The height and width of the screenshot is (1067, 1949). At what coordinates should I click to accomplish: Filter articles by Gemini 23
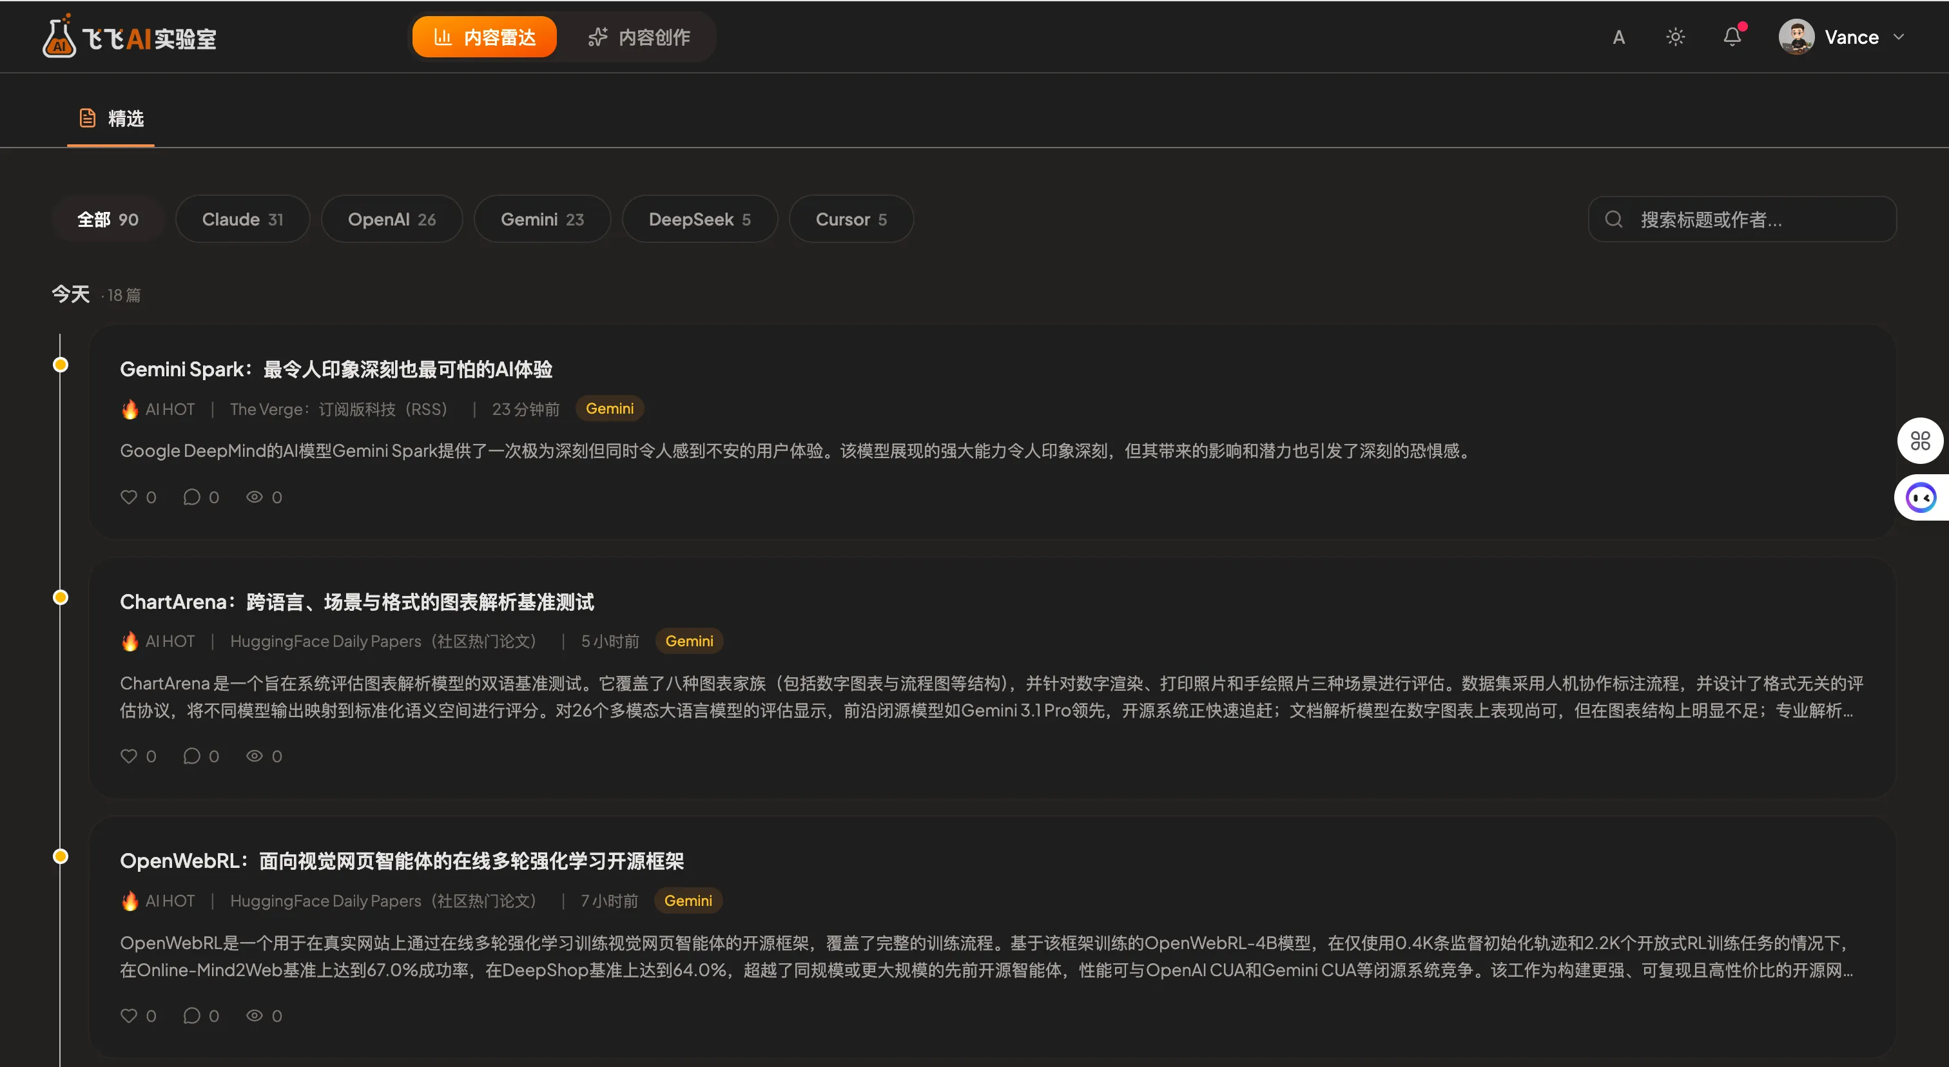(543, 219)
